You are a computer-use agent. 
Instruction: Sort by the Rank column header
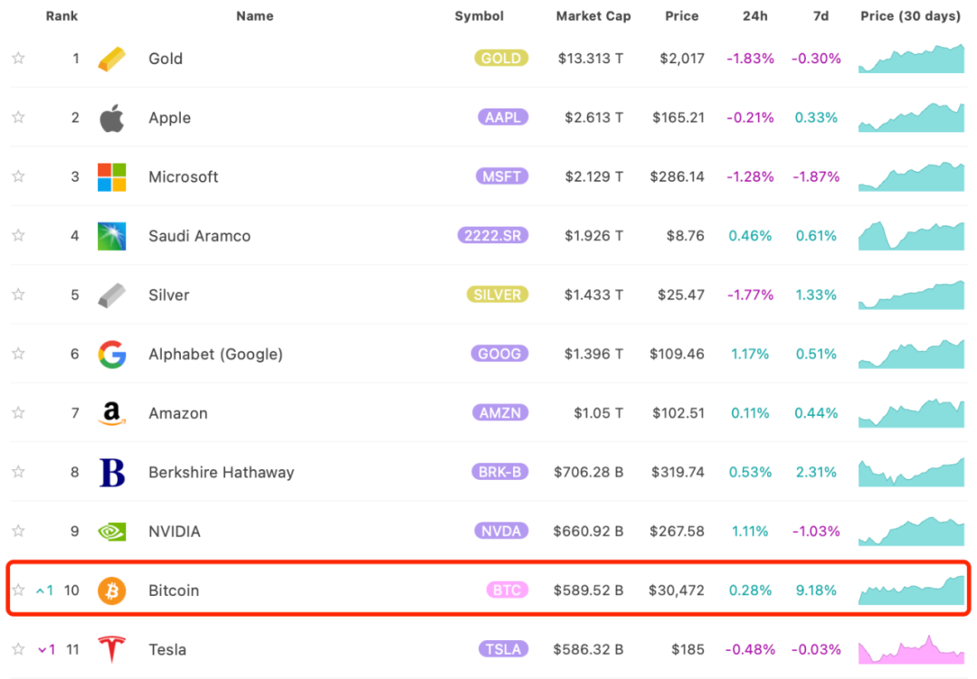[62, 16]
